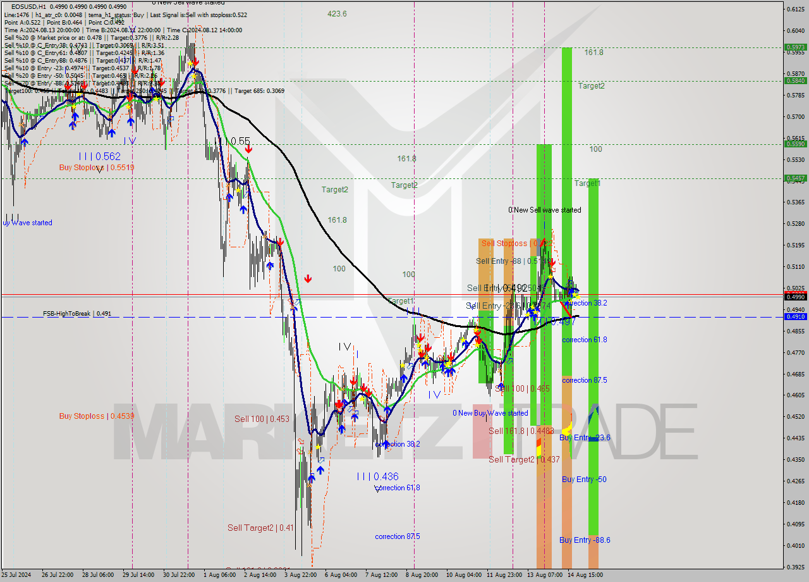Click the 'Buy Entry -50' label
809x582 pixels.
pyautogui.click(x=584, y=480)
